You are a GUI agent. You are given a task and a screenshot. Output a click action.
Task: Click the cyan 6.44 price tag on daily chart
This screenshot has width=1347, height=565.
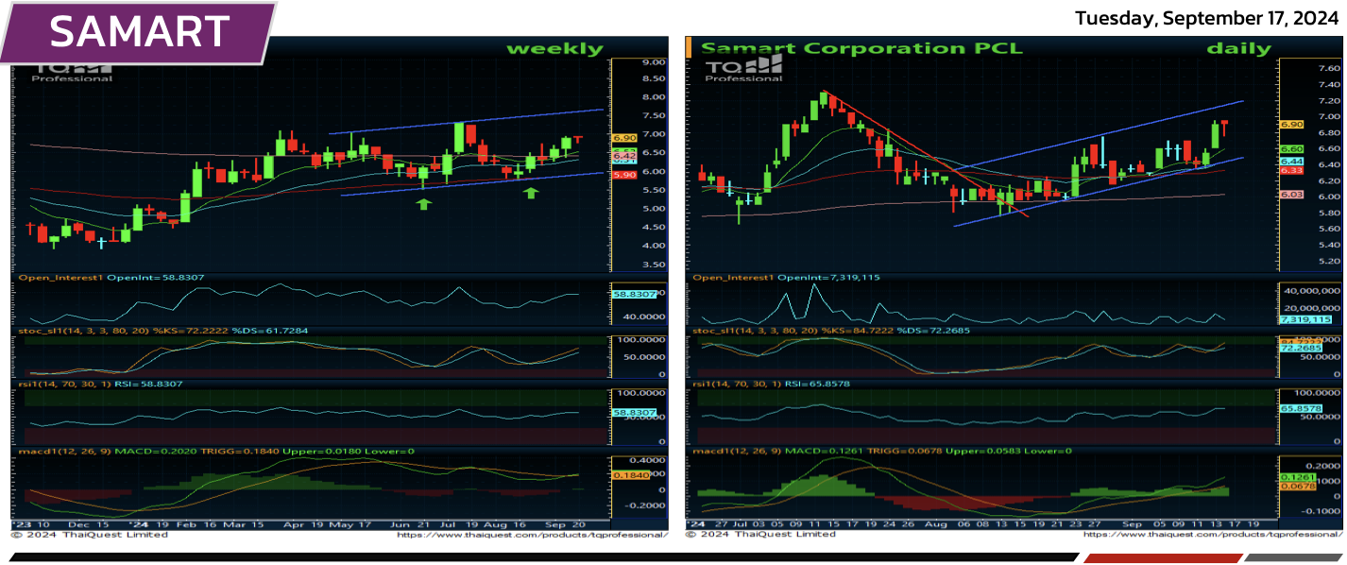point(1291,162)
